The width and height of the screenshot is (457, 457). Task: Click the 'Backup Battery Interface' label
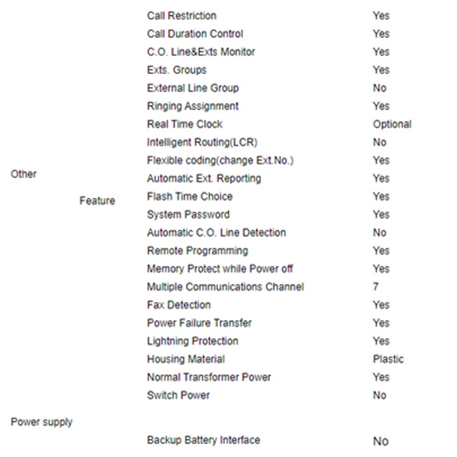pyautogui.click(x=203, y=440)
